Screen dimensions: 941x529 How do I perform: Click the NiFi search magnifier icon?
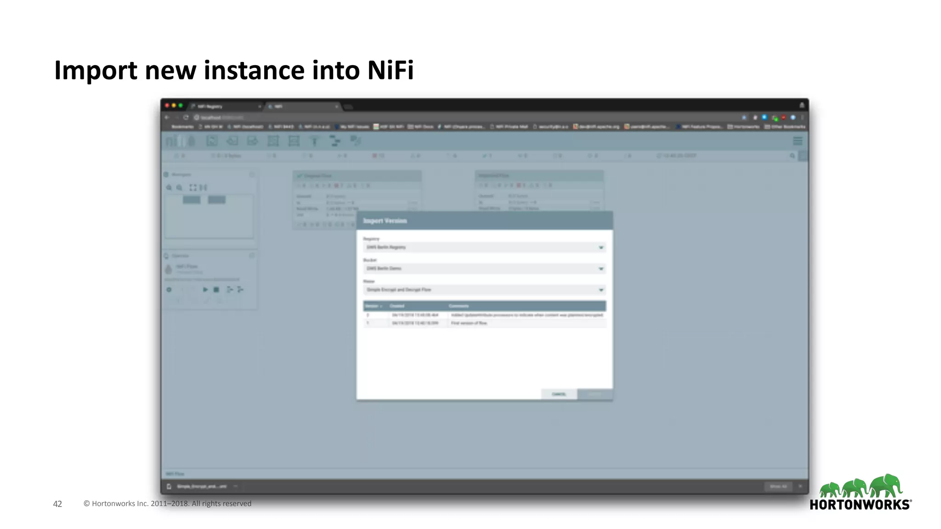point(793,156)
